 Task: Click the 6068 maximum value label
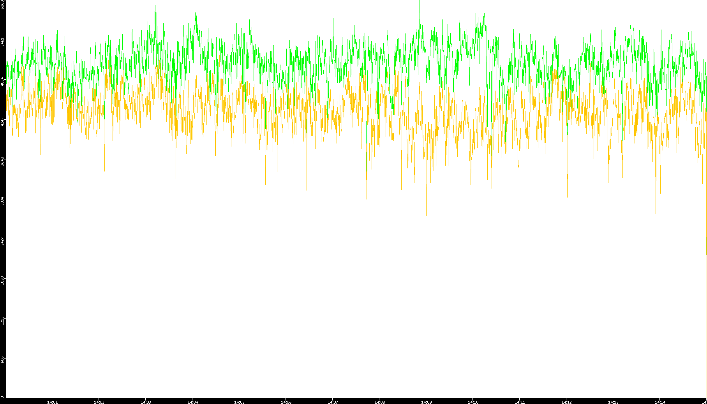pos(3,5)
